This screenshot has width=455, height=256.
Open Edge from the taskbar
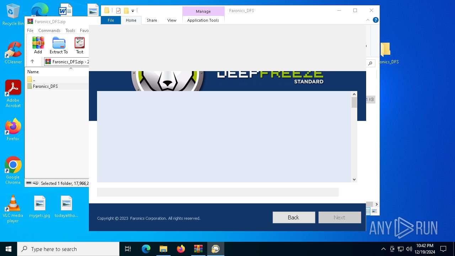[146, 249]
